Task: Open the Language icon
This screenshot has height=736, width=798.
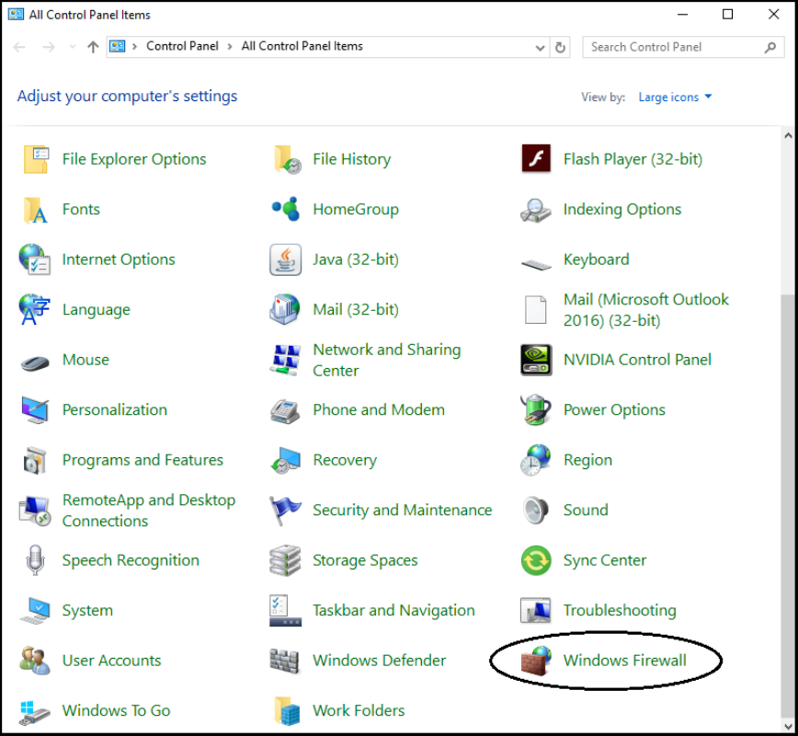Action: (x=34, y=309)
